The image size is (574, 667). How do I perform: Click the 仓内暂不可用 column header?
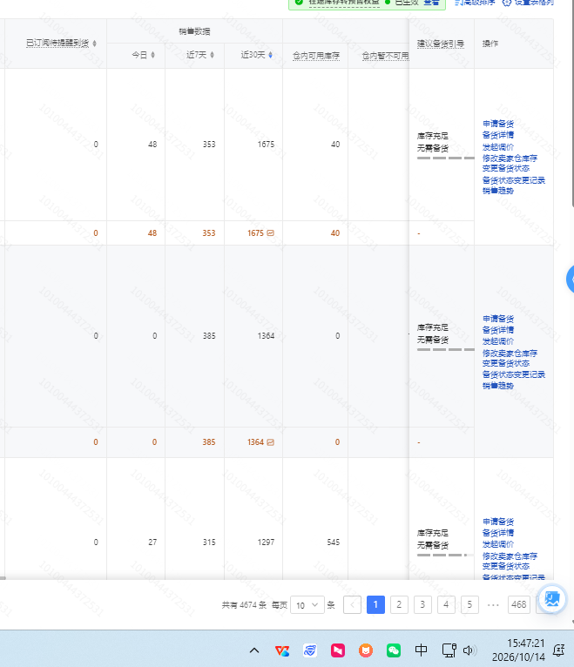[x=385, y=56]
